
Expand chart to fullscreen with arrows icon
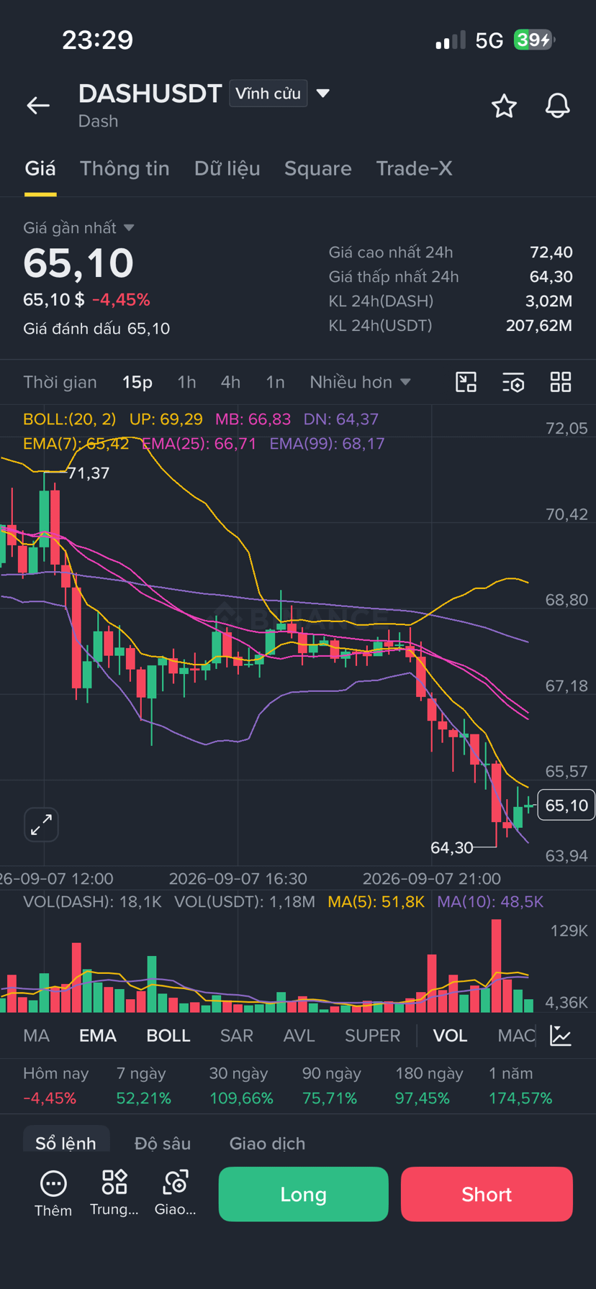click(41, 824)
